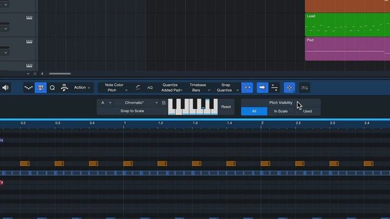Toggle the blue target sync icon
This screenshot has height=219, width=390.
tap(289, 88)
